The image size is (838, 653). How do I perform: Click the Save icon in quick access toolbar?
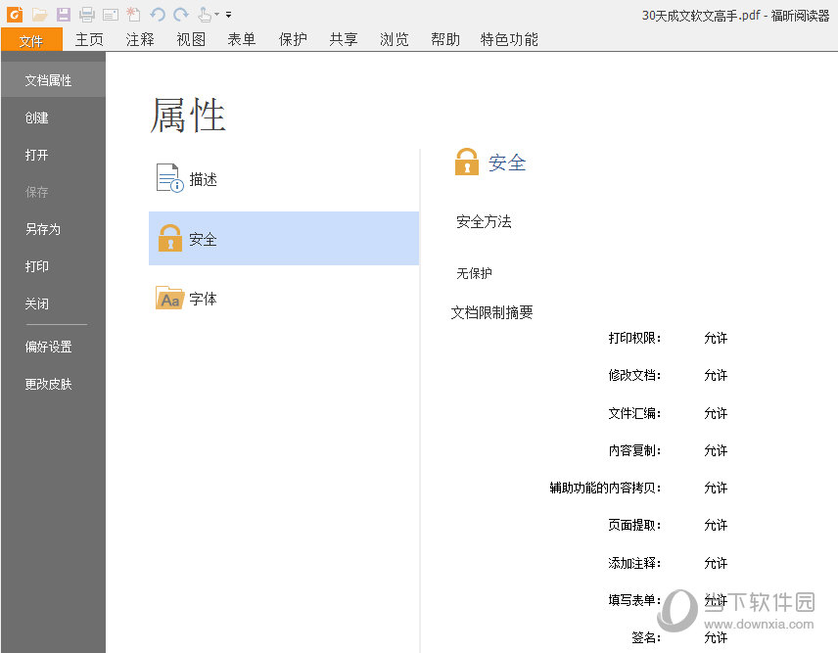pos(63,15)
